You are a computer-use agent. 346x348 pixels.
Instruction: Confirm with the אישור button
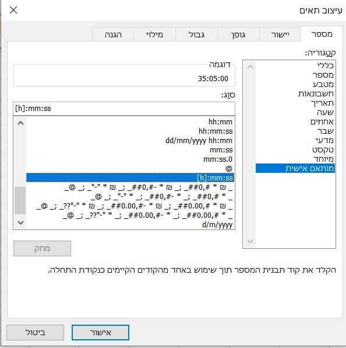(x=100, y=332)
